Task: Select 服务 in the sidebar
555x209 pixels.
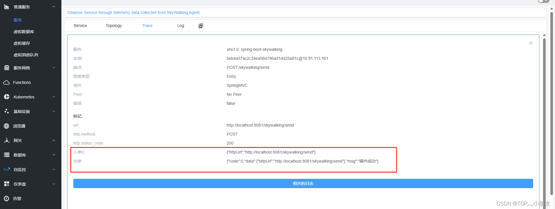Action: [x=18, y=20]
